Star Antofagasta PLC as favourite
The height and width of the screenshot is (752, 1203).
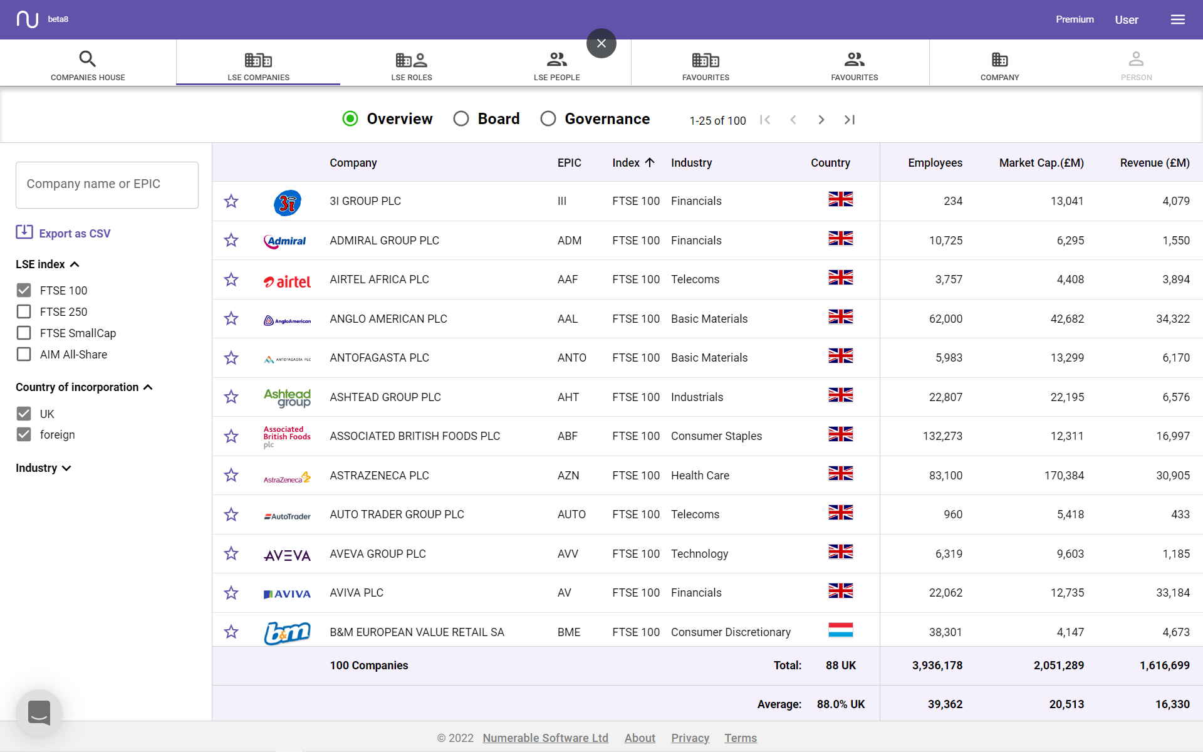pos(231,358)
